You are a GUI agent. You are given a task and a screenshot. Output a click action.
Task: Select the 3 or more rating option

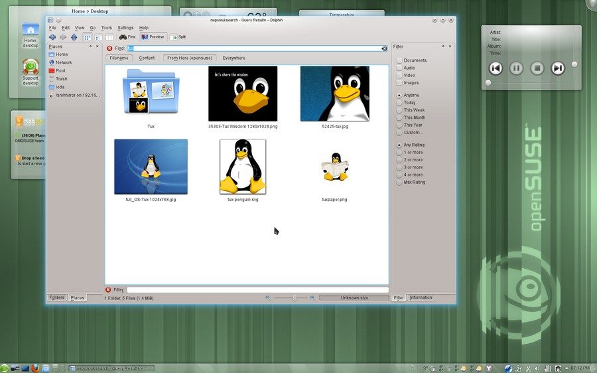[x=399, y=167]
